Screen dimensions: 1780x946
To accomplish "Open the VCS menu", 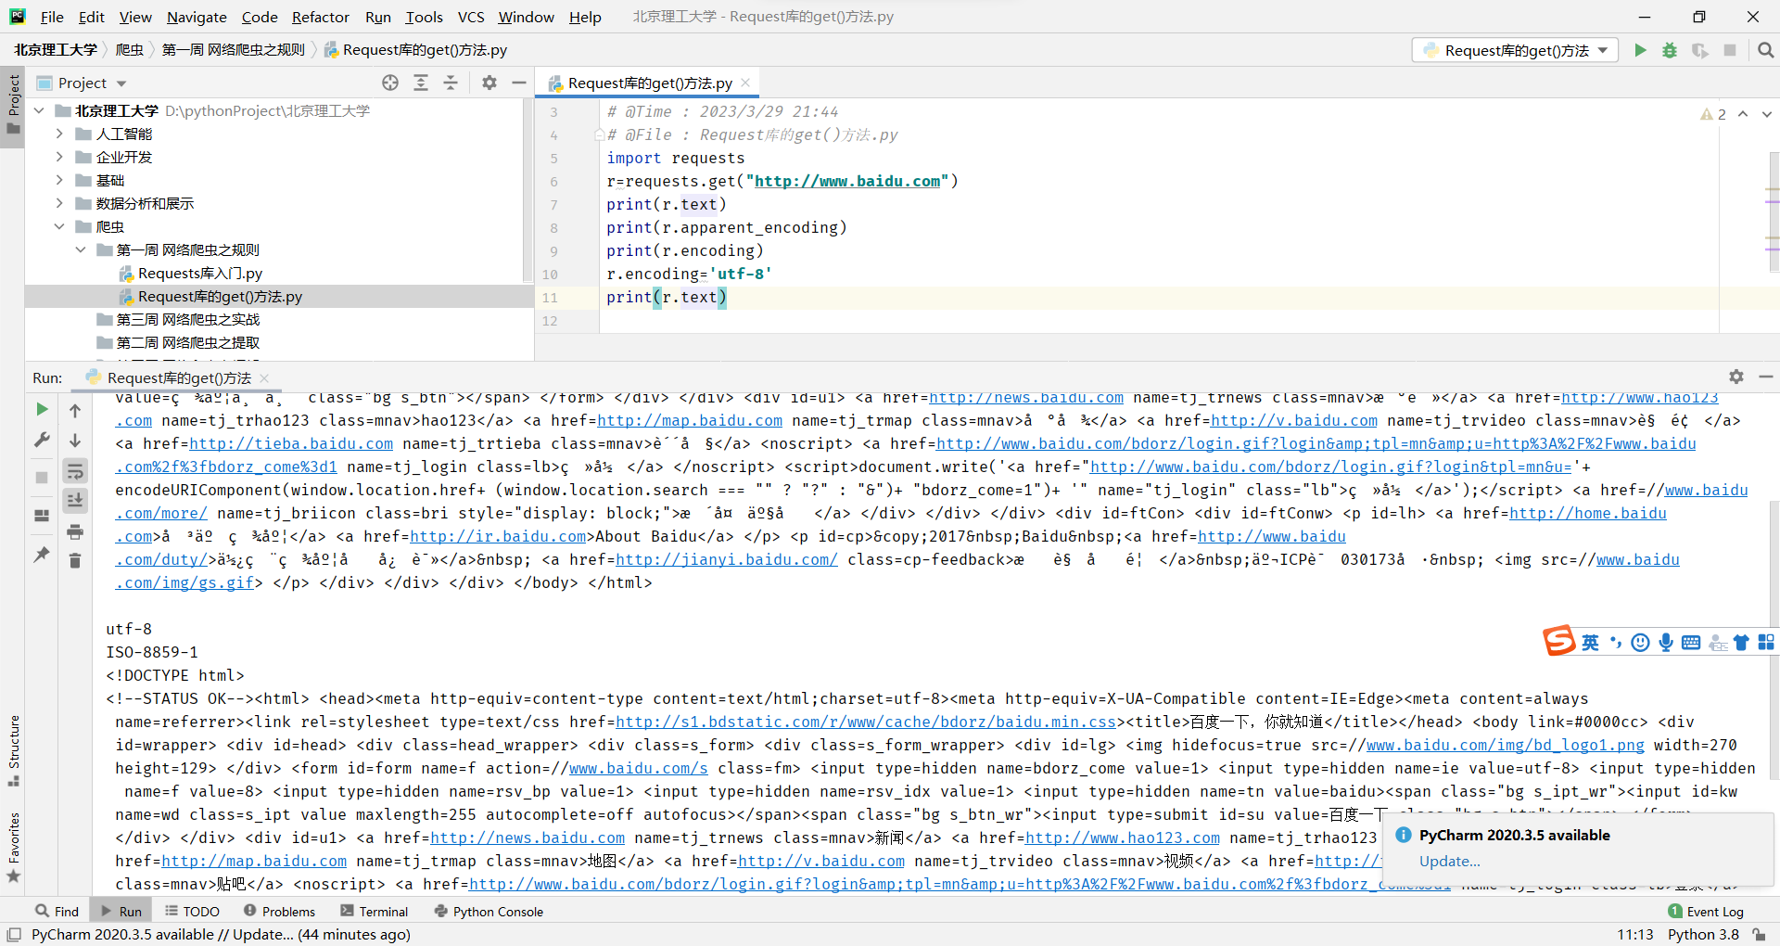I will tap(471, 17).
